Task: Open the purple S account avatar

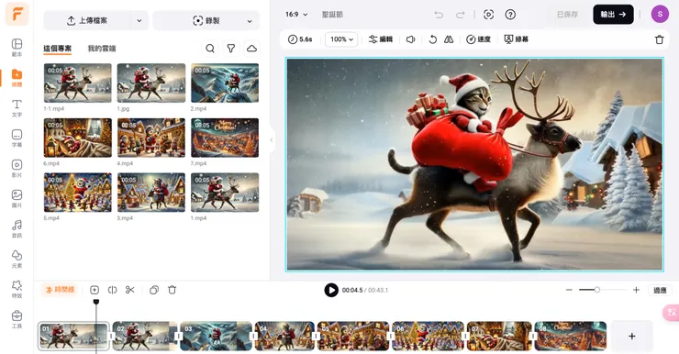Action: pos(660,15)
